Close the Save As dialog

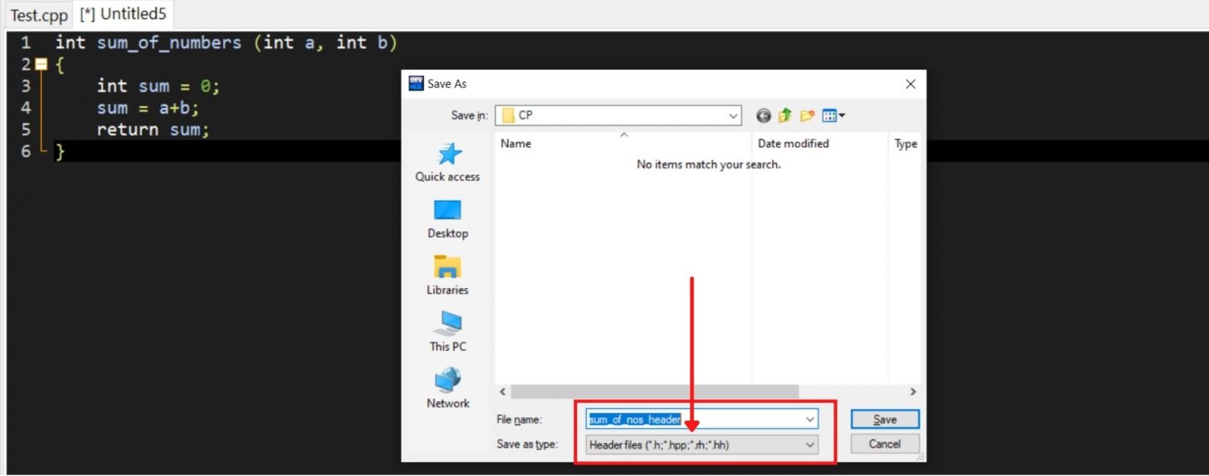(x=911, y=83)
